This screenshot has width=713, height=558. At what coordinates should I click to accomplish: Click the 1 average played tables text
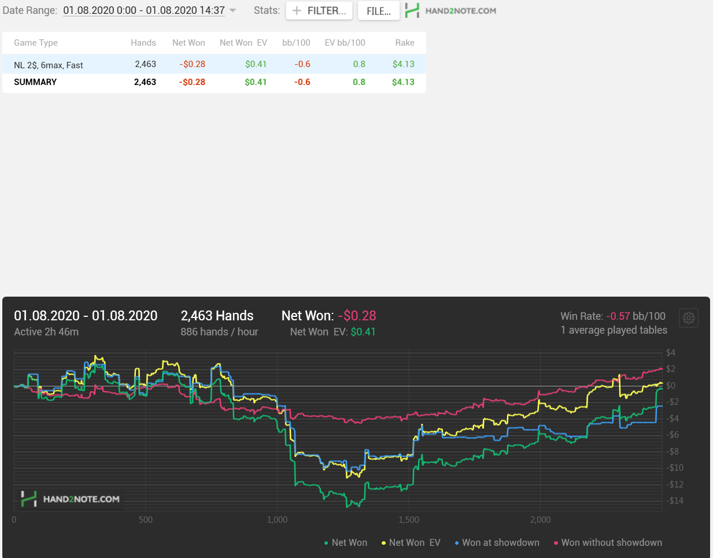(x=614, y=330)
